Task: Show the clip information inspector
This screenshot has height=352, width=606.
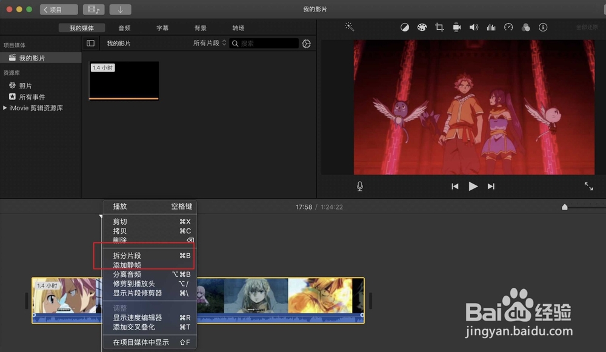Action: [543, 27]
